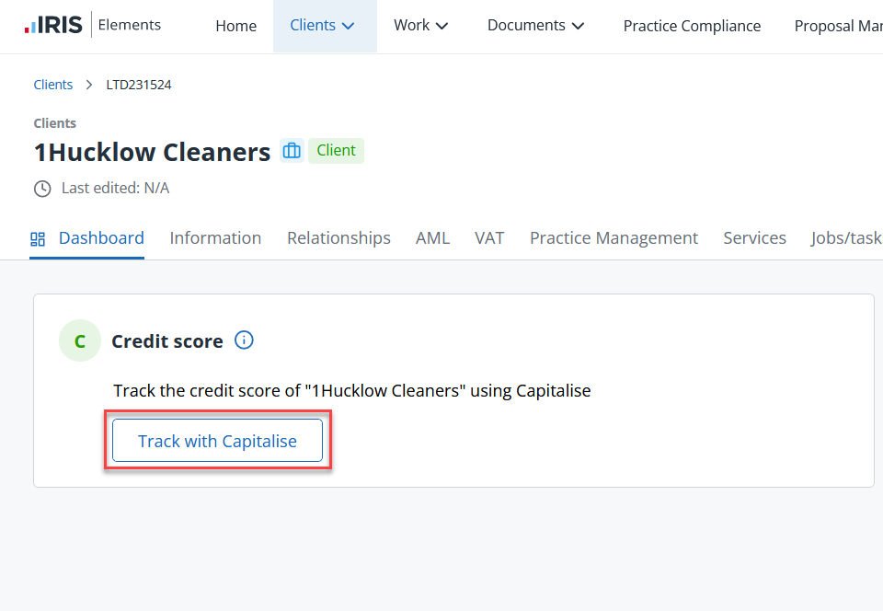Image resolution: width=883 pixels, height=611 pixels.
Task: Switch to the Information tab
Action: point(215,238)
